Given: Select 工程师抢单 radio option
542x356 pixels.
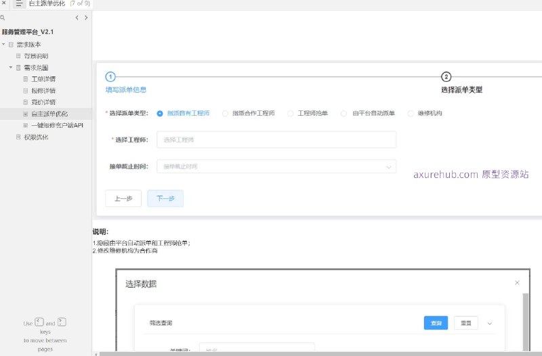Looking at the screenshot, I should [291, 113].
